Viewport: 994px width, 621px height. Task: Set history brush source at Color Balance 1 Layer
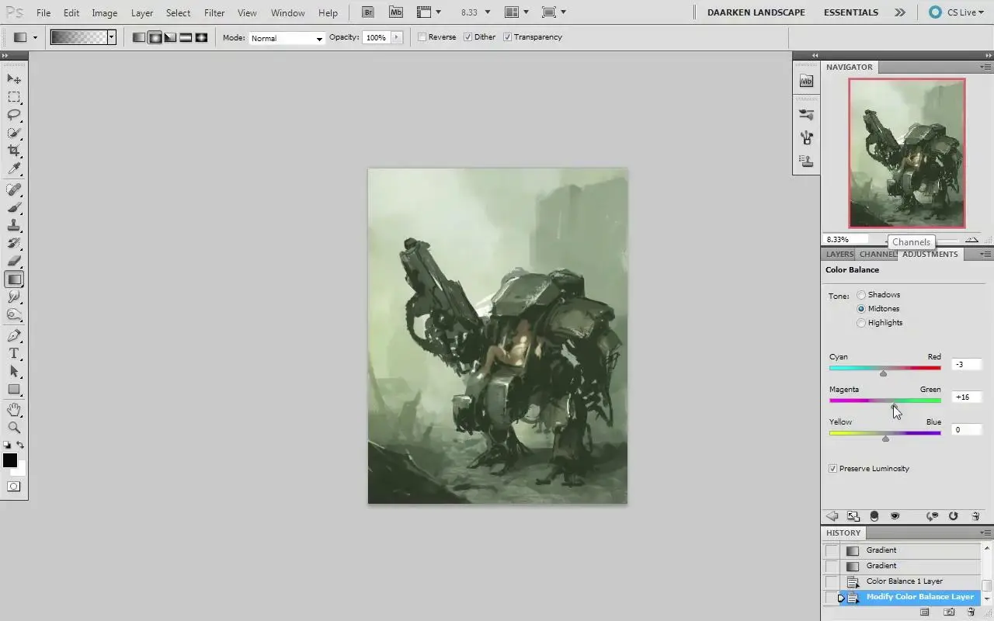[x=832, y=581]
